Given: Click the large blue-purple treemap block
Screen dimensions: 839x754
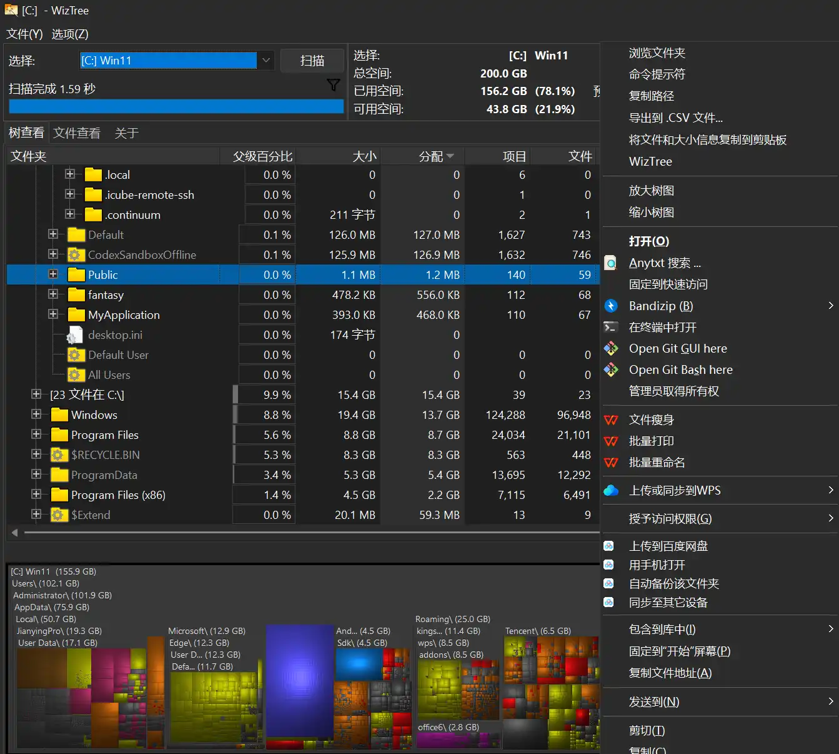Looking at the screenshot, I should click(299, 681).
